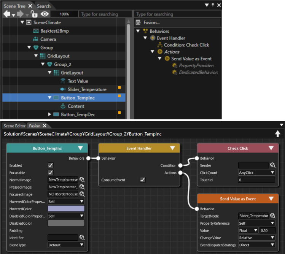Viewport: 285px width, 254px height.
Task: Toggle the ConsumeEvent checkbox
Action: [x=143, y=180]
